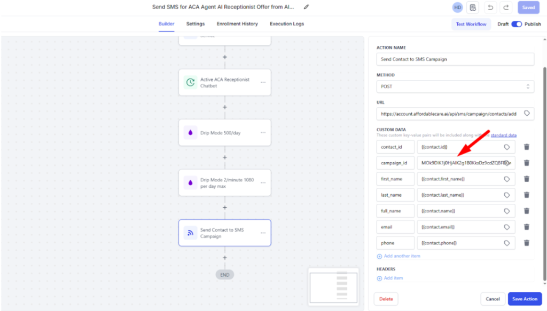
Task: Open the Execution Logs tab
Action: [287, 24]
